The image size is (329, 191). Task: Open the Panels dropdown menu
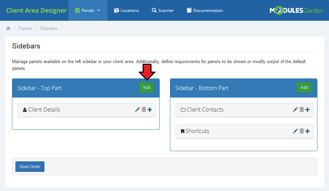[88, 11]
